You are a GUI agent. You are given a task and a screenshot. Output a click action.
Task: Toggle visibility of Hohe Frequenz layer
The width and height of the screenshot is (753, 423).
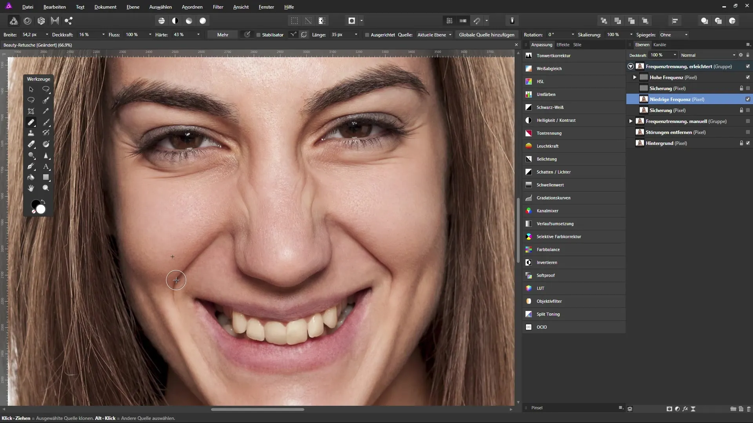pos(748,78)
